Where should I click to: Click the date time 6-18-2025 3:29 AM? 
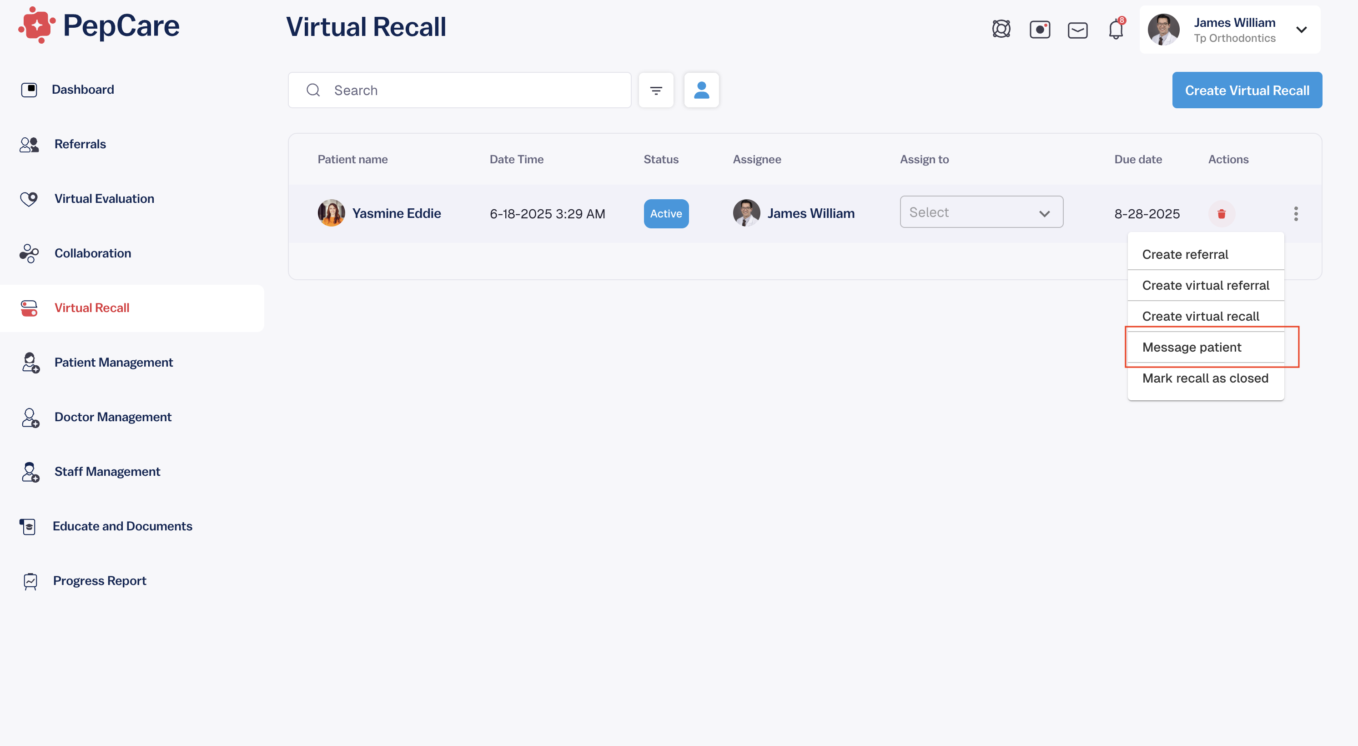tap(547, 213)
